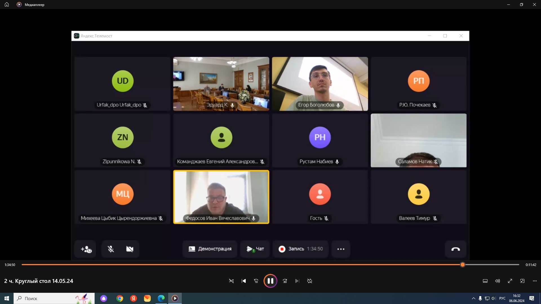
Task: Toggle shuffle mode in media player
Action: 231,281
